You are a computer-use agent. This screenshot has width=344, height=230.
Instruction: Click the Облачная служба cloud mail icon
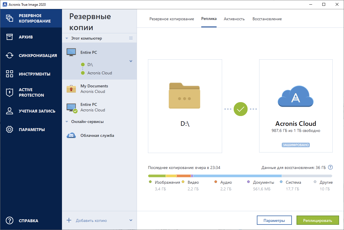[x=71, y=135]
